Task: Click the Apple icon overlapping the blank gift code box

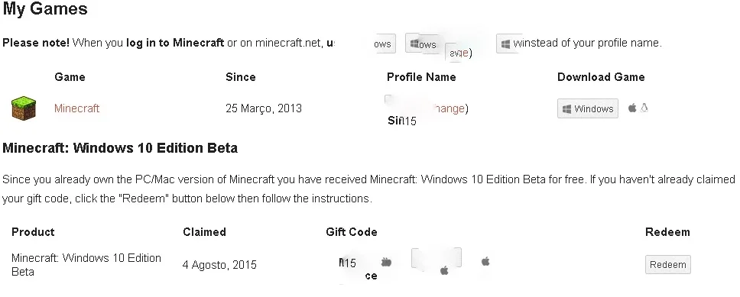Action: coord(444,270)
